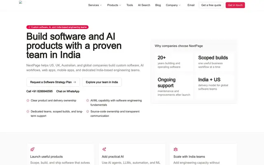The image size is (264, 165).
Task: Click text Source-code ownership and transparent communication
Action: tap(115, 114)
